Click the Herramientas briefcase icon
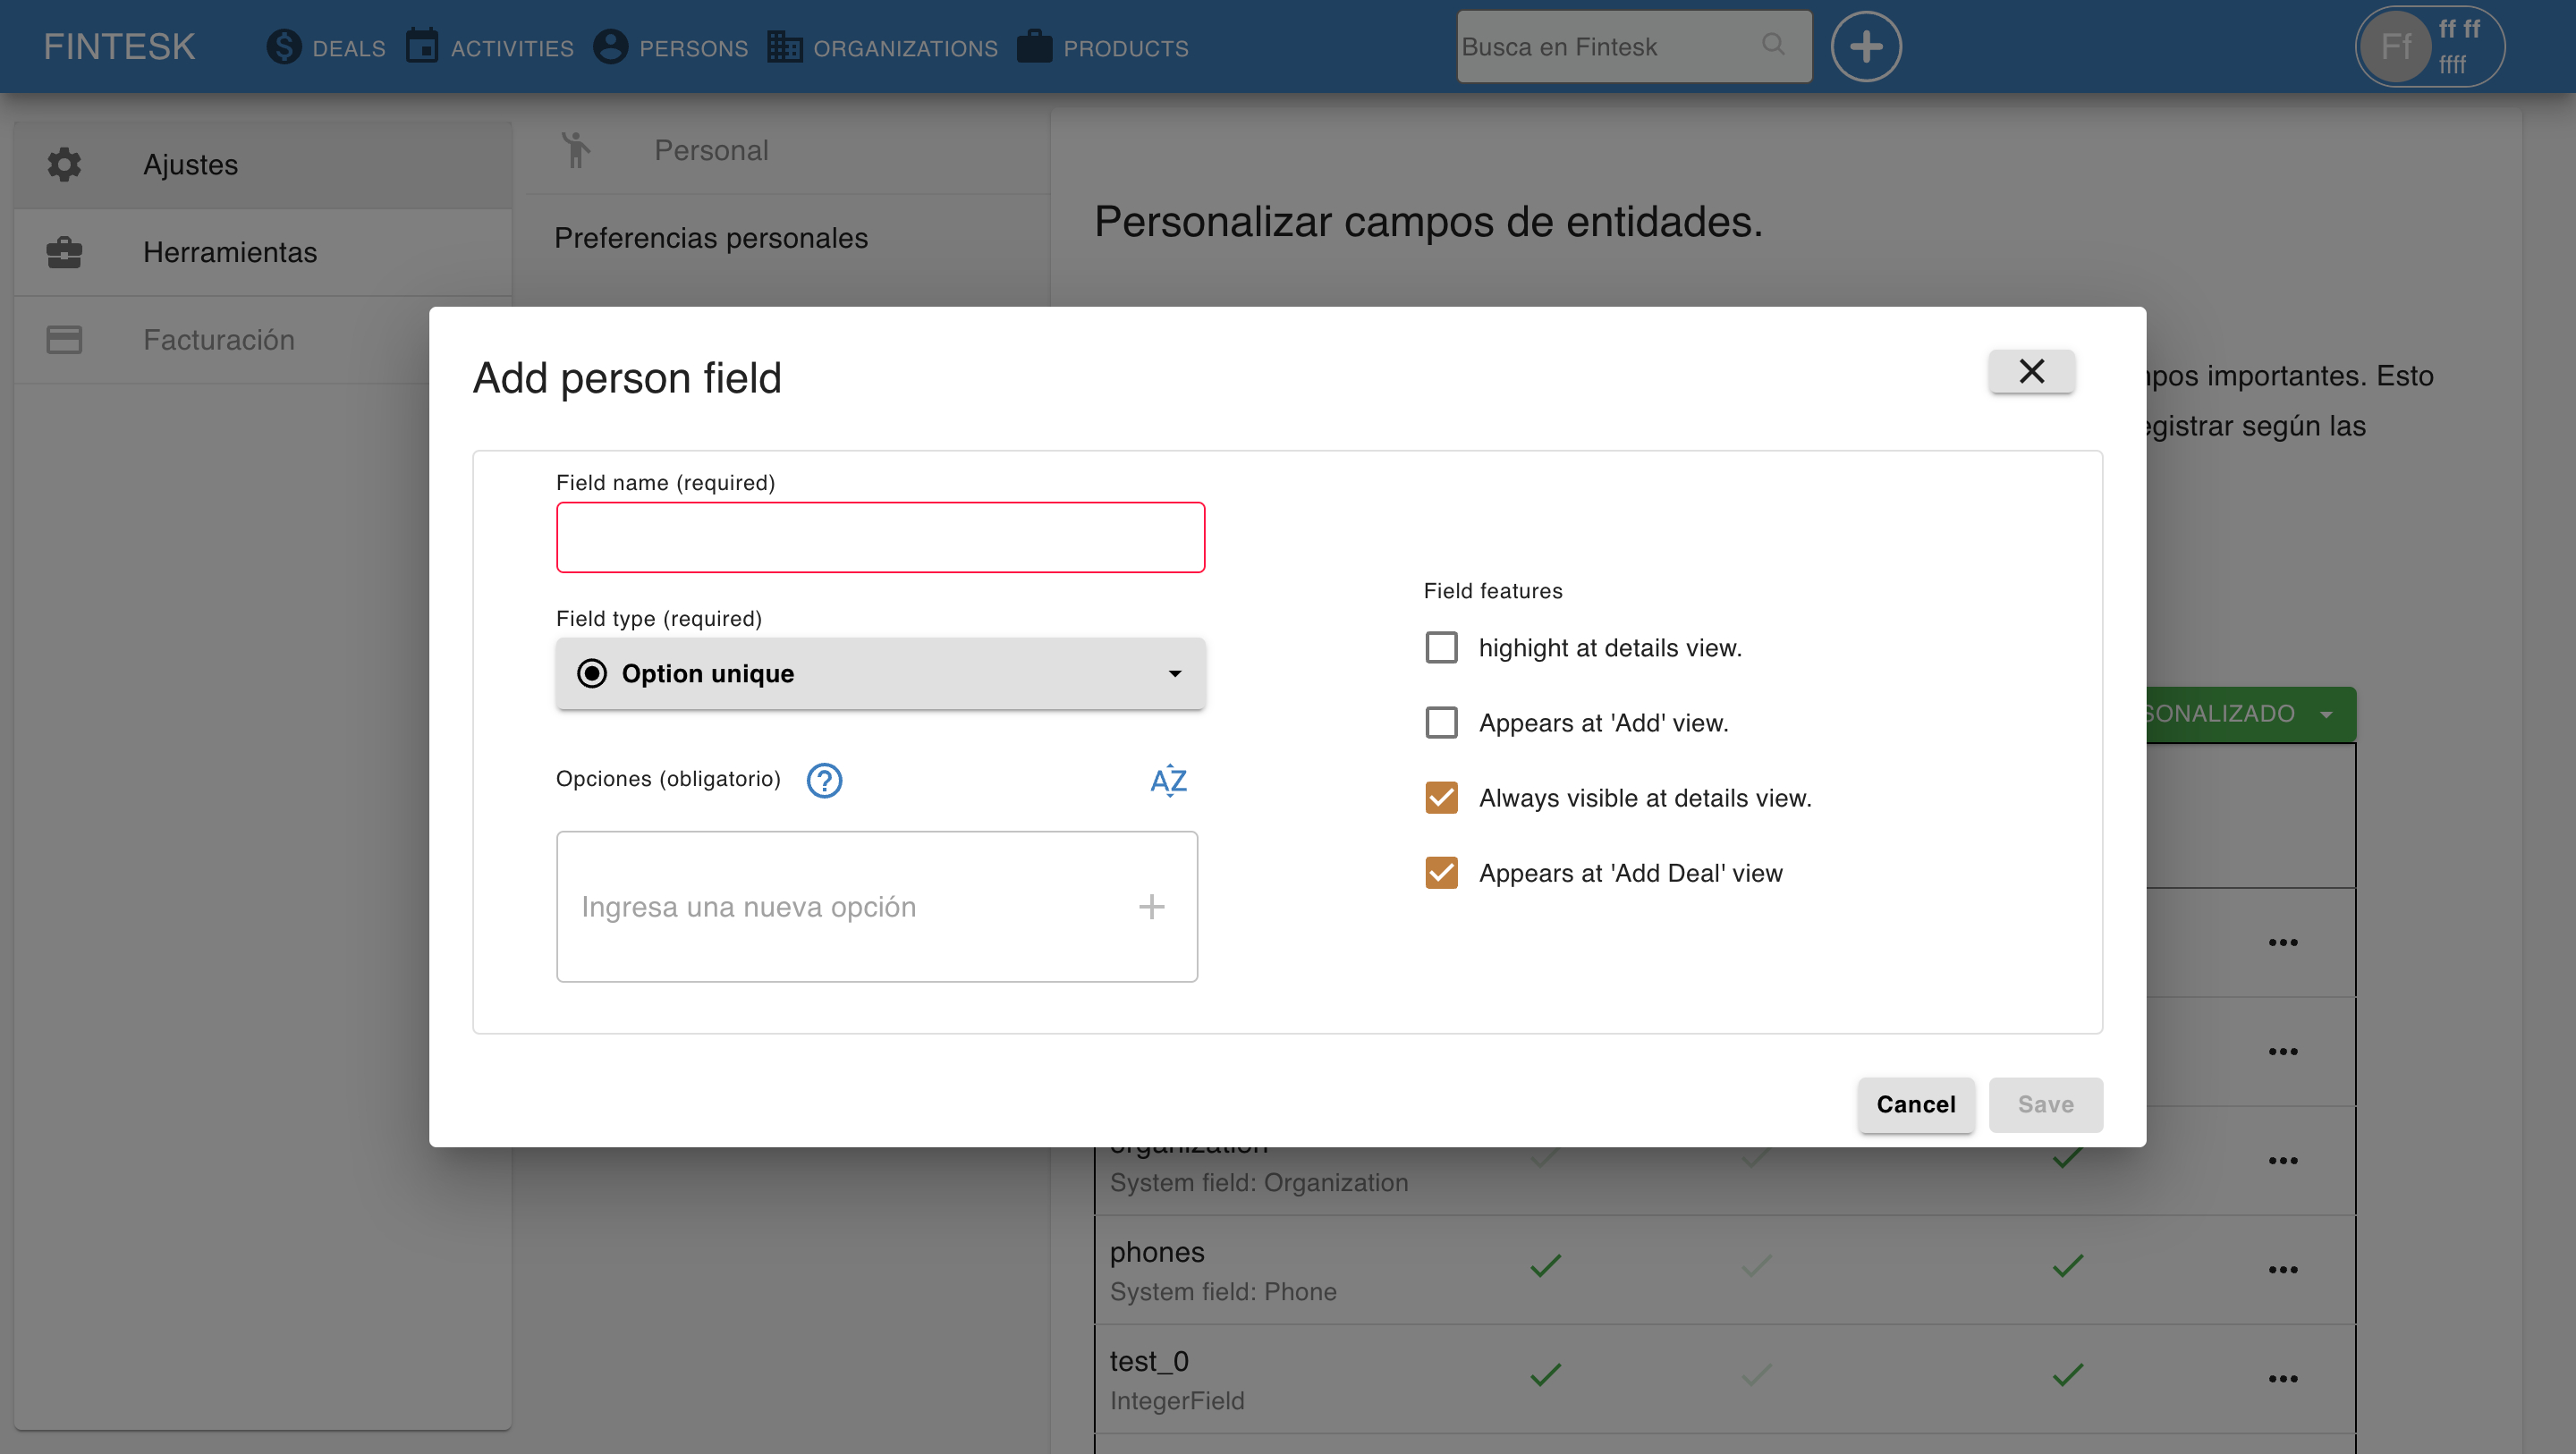Viewport: 2576px width, 1454px height. (x=64, y=252)
